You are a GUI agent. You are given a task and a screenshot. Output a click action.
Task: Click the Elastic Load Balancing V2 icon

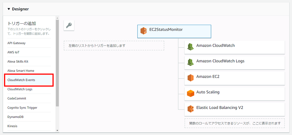coord(190,109)
